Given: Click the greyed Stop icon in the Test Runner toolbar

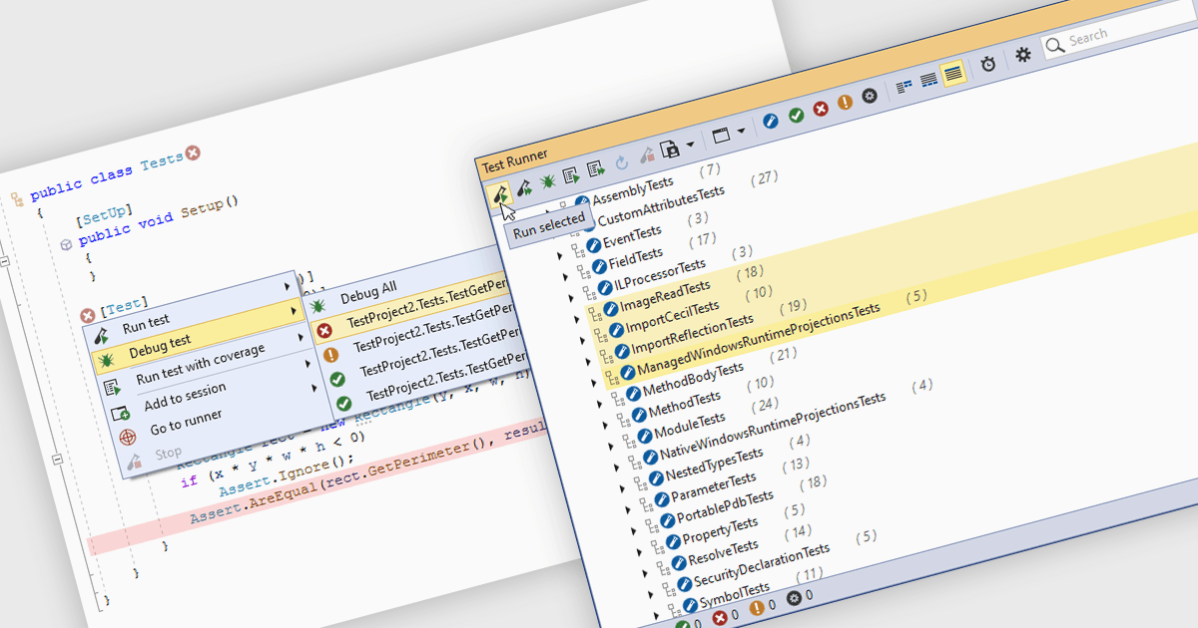Looking at the screenshot, I should tap(646, 157).
